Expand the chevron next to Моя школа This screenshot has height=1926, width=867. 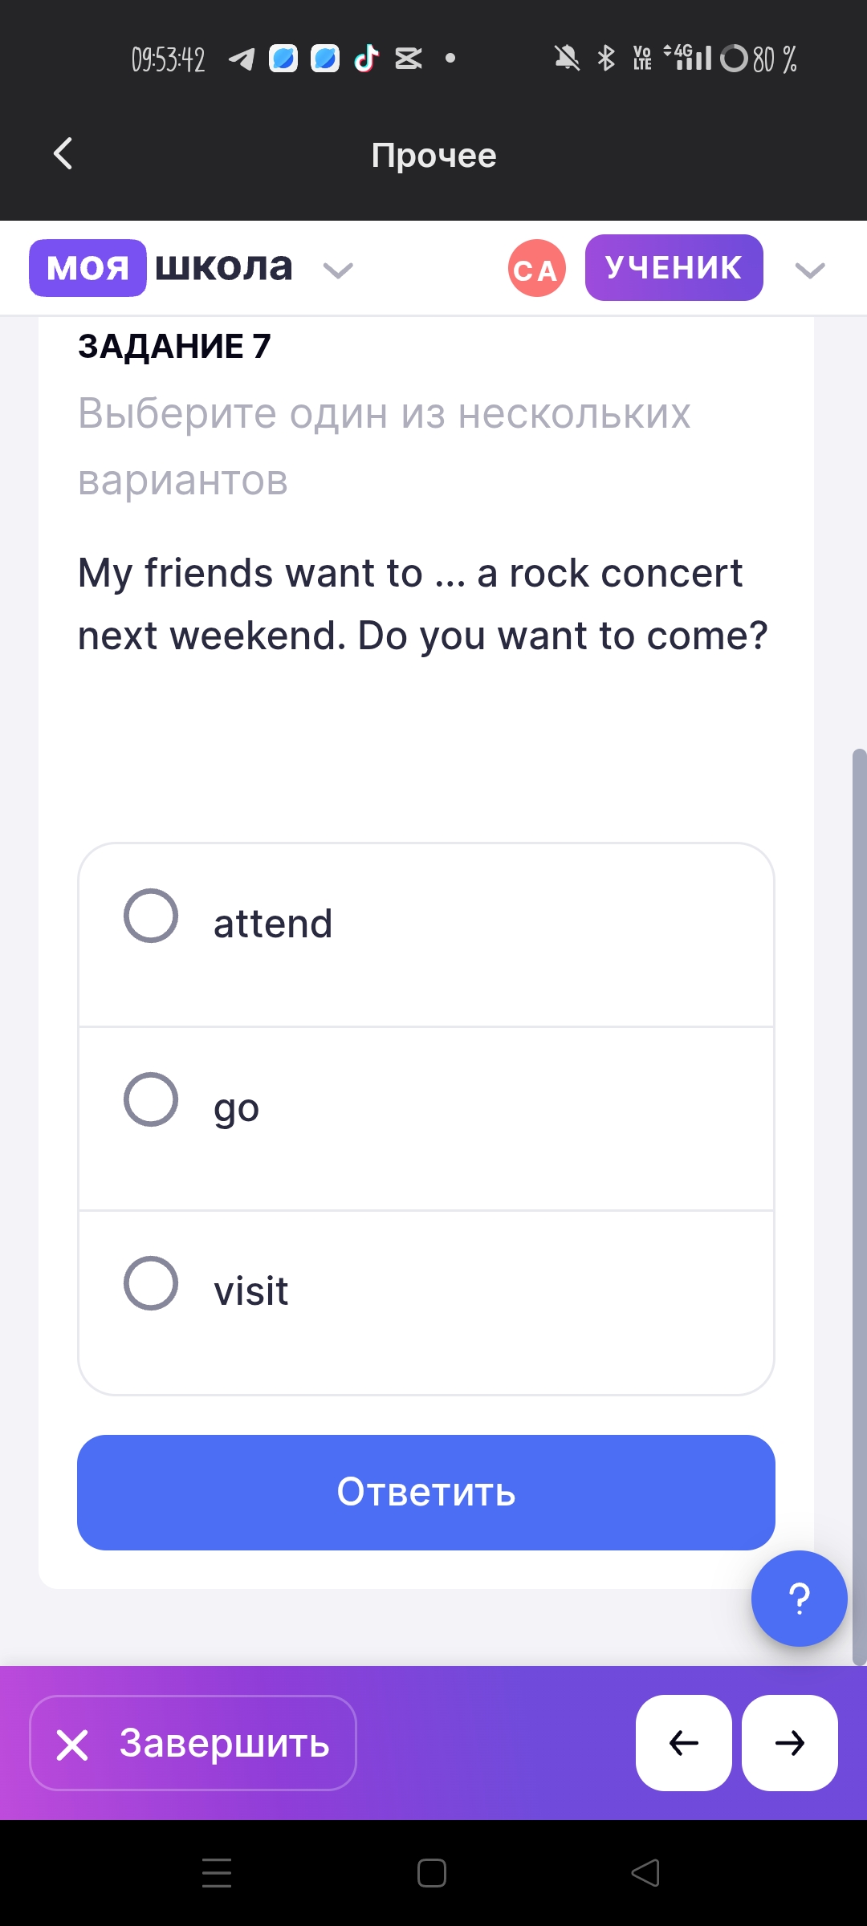[x=338, y=270]
